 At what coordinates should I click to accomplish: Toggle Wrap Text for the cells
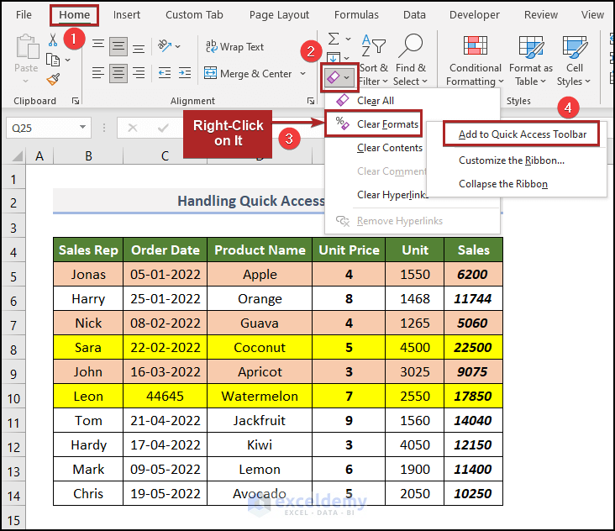235,47
